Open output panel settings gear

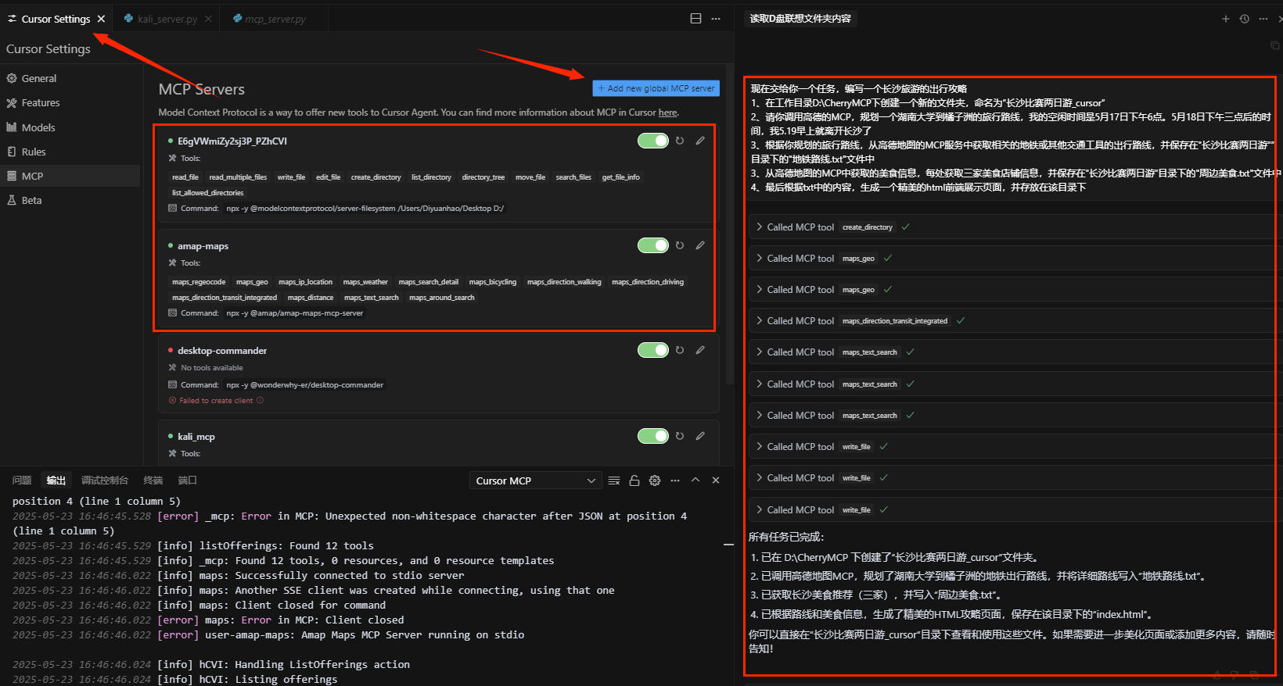pos(655,481)
